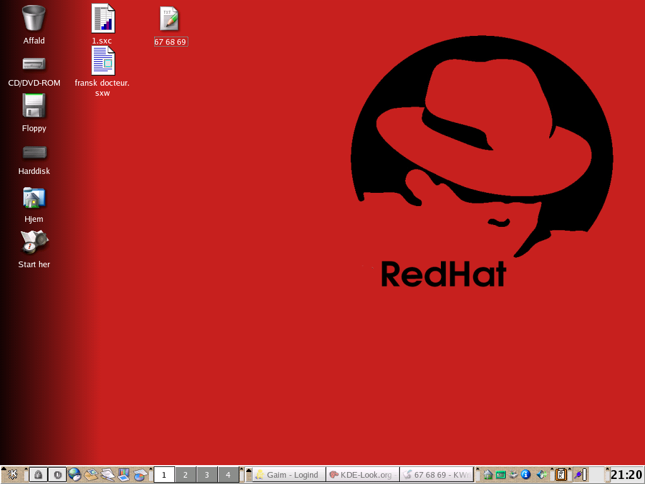
Task: Switch to virtual desktop 3
Action: (207, 475)
